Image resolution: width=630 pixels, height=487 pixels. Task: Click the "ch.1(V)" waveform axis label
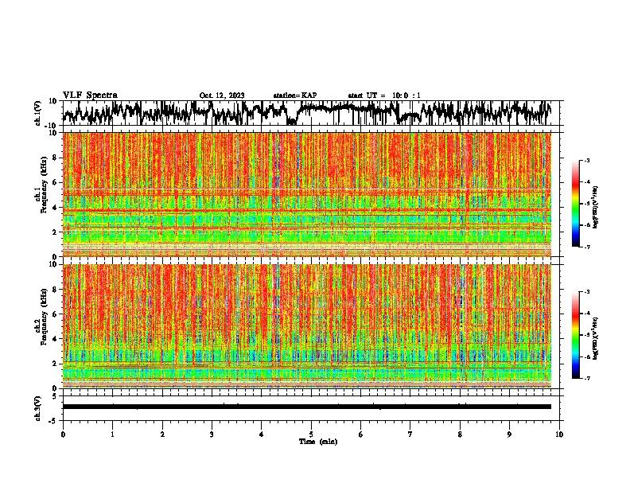pos(37,113)
